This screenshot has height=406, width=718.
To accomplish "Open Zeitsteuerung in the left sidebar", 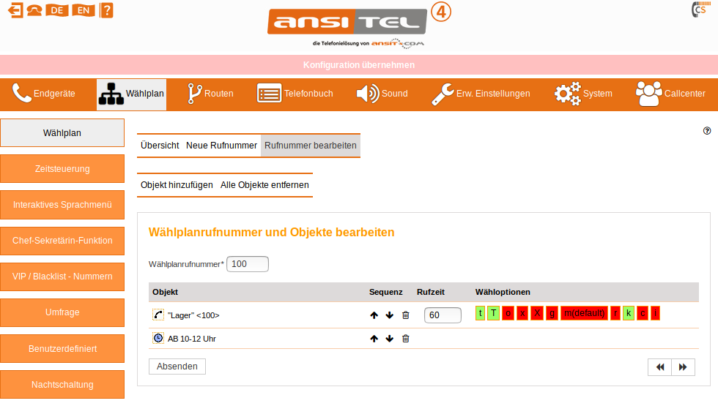I will tap(62, 169).
